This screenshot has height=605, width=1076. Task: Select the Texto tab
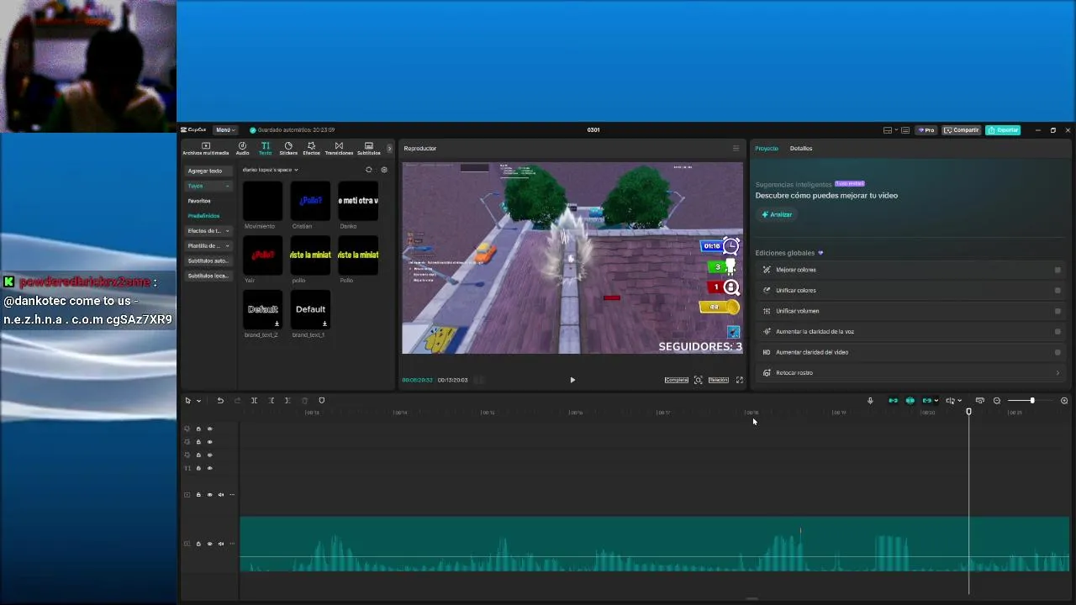pyautogui.click(x=265, y=149)
